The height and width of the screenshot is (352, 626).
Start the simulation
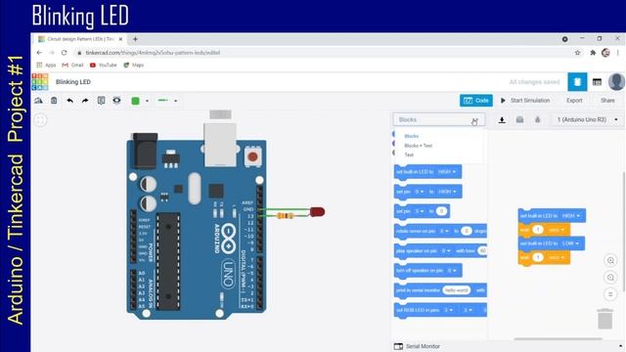(525, 101)
